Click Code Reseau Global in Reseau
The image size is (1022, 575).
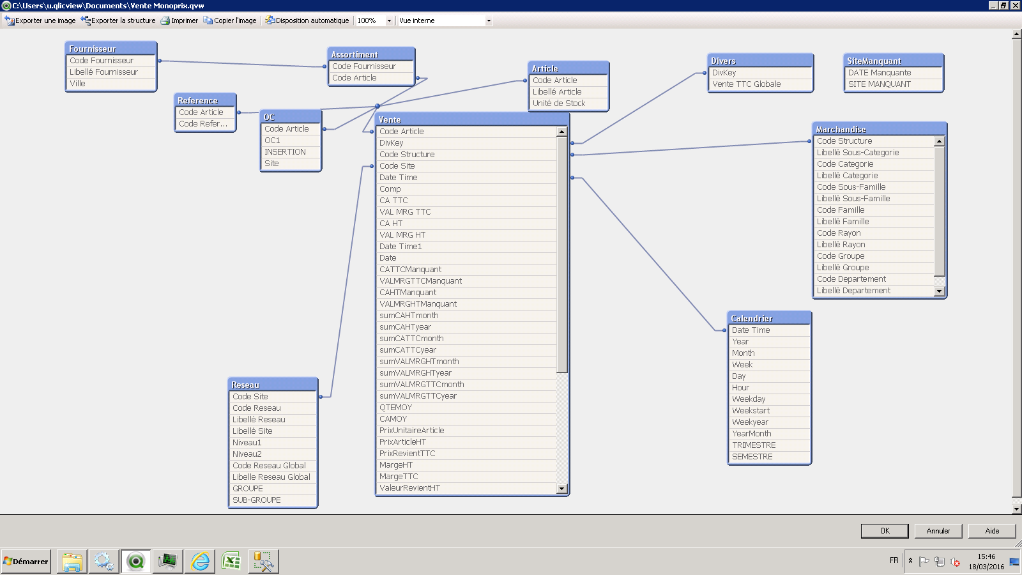(x=273, y=466)
